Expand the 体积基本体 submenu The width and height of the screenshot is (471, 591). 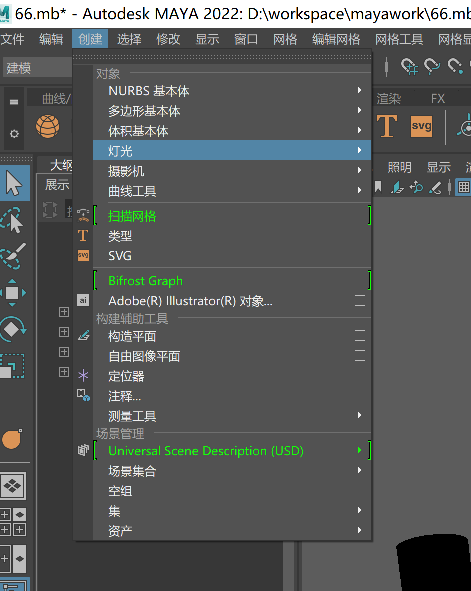(232, 130)
